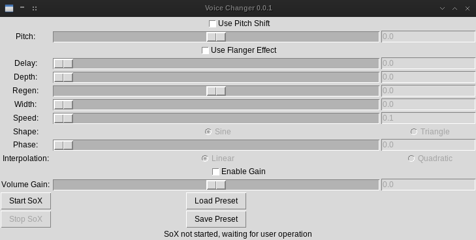Click the Volume Gain slider handle
Image resolution: width=476 pixels, height=240 pixels.
(216, 185)
